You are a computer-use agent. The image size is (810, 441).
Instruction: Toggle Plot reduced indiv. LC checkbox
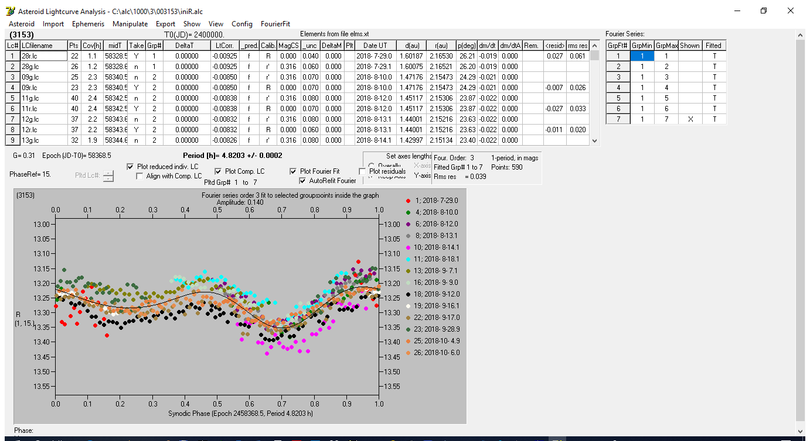pyautogui.click(x=131, y=167)
